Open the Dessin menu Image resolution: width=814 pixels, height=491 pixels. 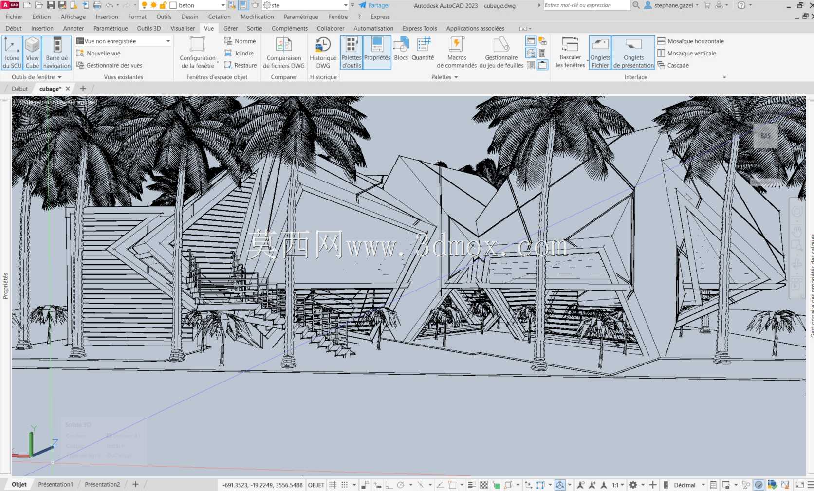point(190,17)
